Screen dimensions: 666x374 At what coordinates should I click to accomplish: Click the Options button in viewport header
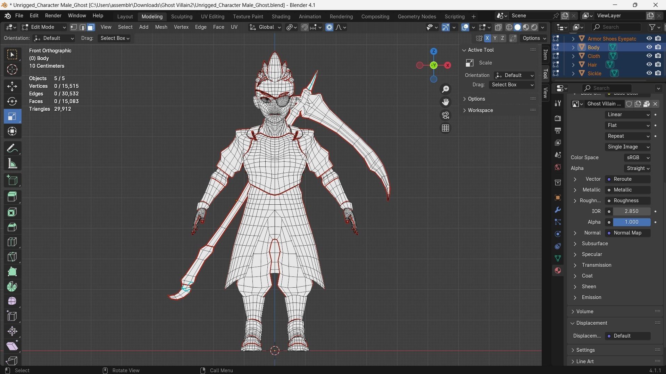[534, 39]
